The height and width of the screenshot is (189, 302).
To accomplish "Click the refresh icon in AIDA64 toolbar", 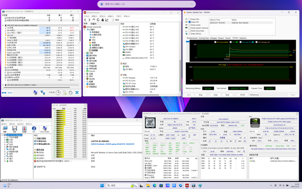I will click(x=98, y=20).
